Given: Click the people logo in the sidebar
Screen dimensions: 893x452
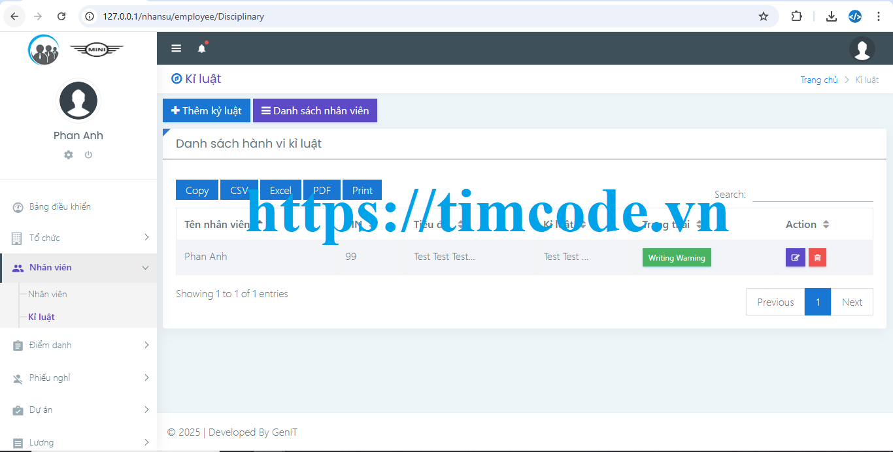Looking at the screenshot, I should point(43,50).
